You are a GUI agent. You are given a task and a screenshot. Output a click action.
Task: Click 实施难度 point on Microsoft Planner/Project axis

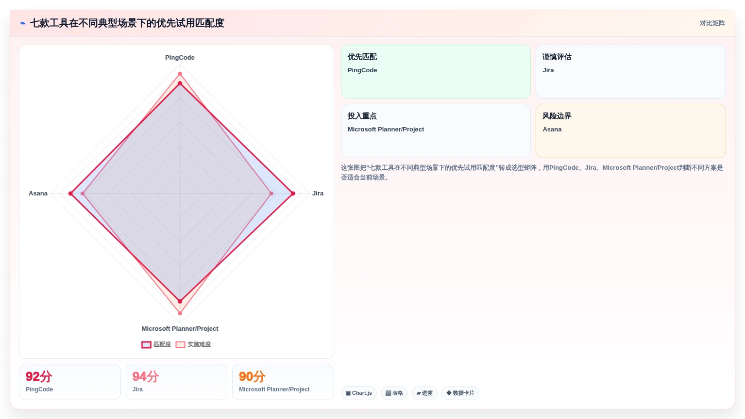(180, 313)
